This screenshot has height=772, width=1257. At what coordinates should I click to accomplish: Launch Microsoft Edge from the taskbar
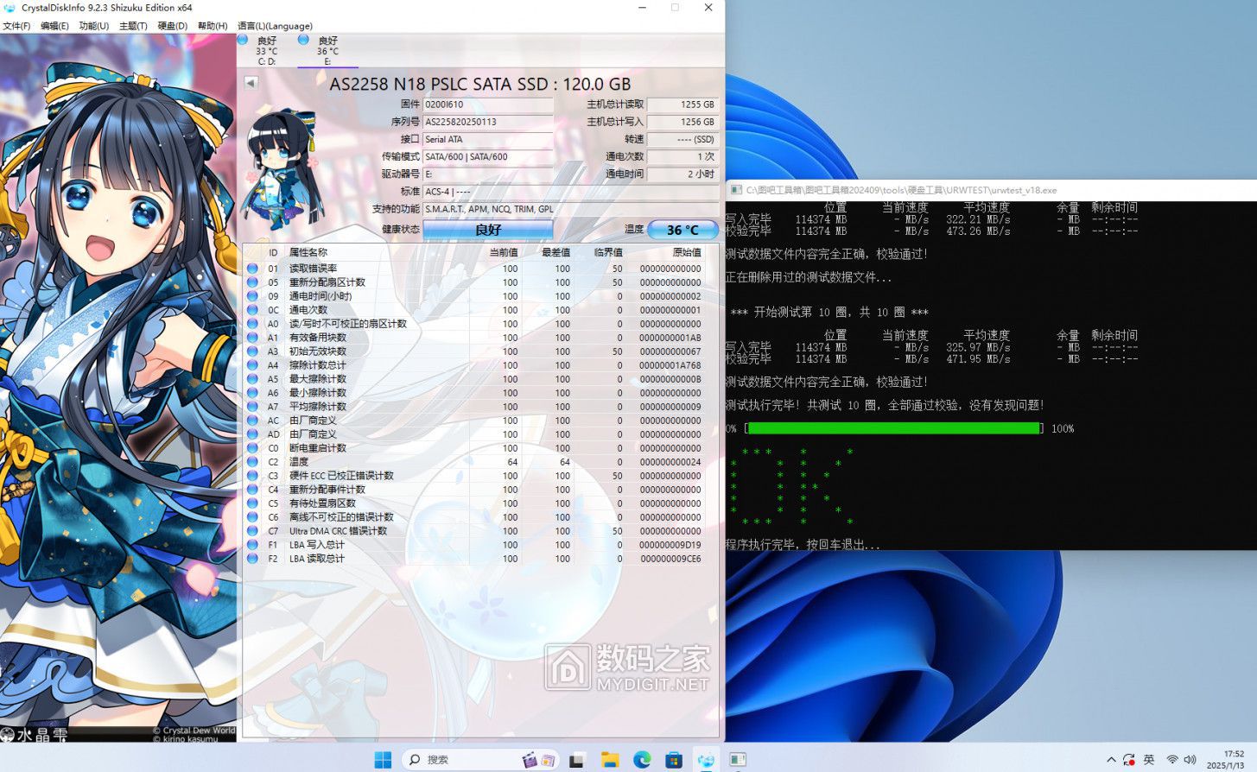click(x=642, y=759)
